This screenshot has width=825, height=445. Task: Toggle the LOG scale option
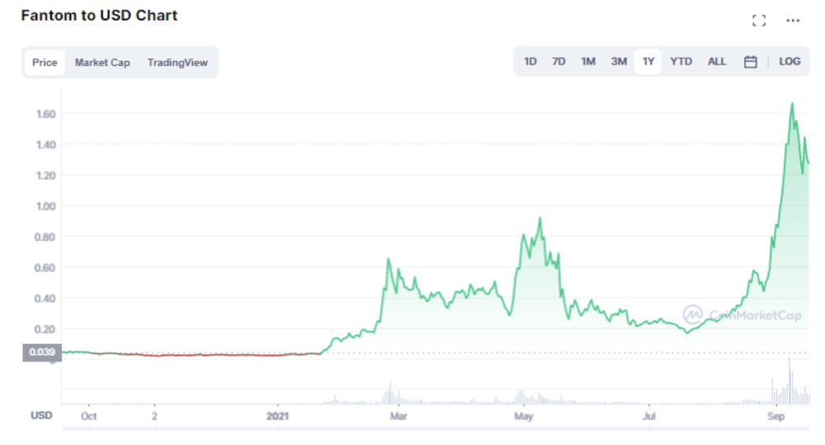point(790,62)
